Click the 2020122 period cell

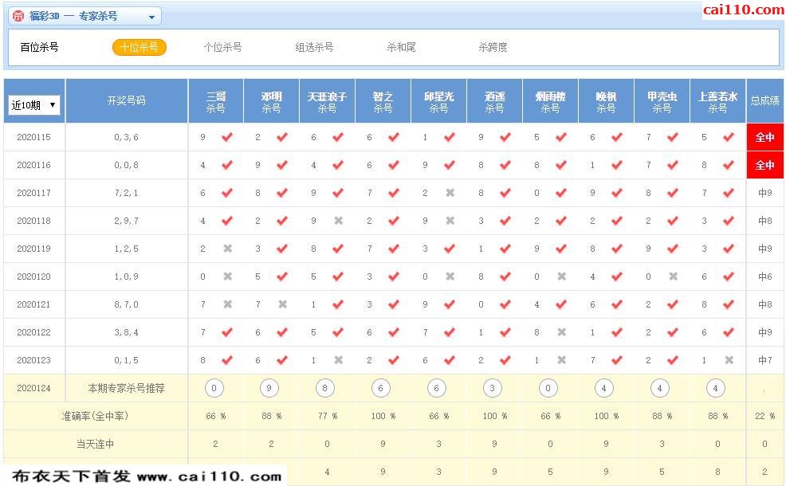pos(34,333)
